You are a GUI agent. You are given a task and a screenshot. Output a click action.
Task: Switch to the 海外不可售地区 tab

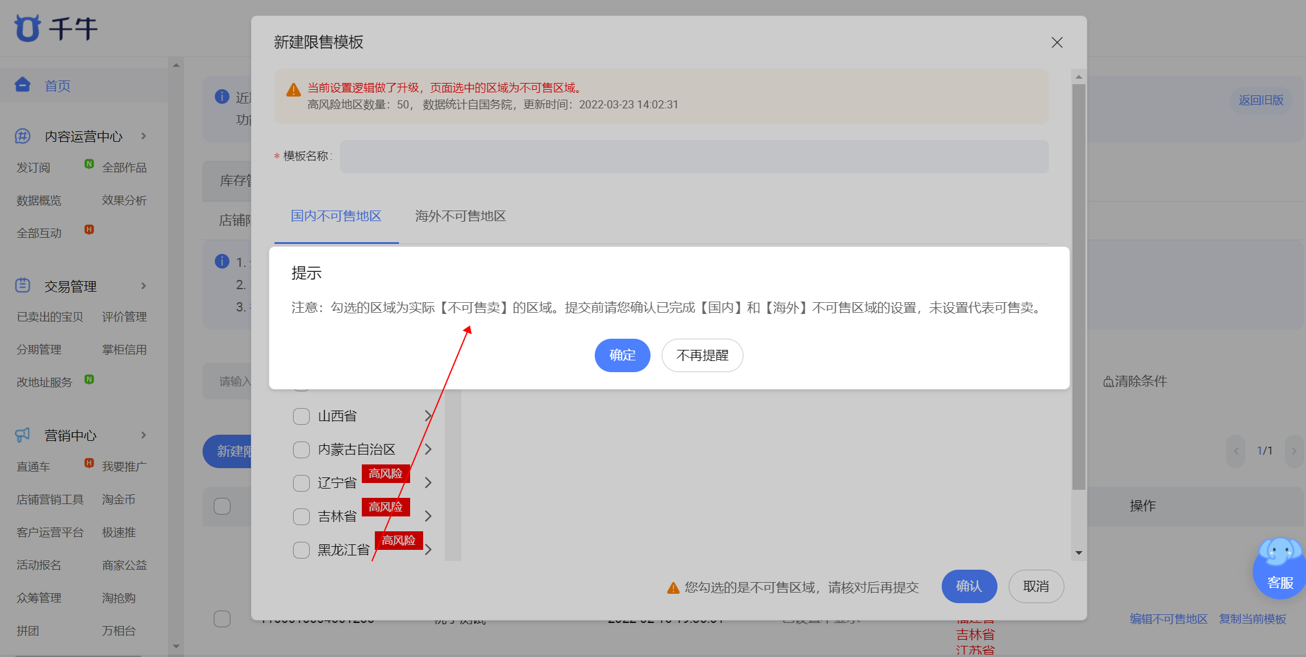coord(460,215)
